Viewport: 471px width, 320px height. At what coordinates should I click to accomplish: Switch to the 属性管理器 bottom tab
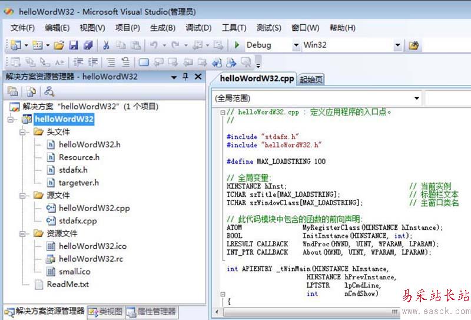[151, 312]
